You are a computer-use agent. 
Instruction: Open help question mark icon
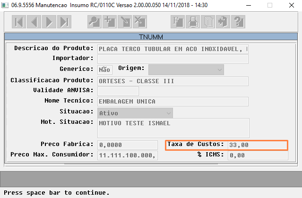pyautogui.click(x=238, y=22)
